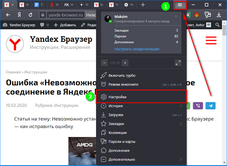Open Коллекции from the menu
The height and width of the screenshot is (166, 227).
pos(141,132)
